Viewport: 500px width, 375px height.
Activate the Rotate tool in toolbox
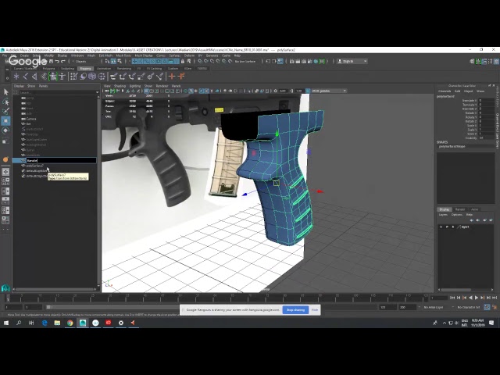point(5,130)
